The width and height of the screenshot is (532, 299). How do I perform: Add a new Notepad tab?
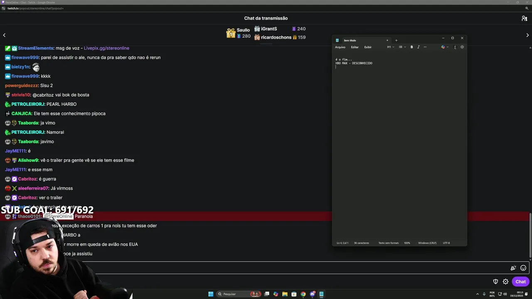click(x=396, y=40)
